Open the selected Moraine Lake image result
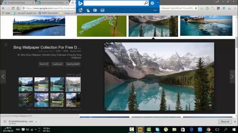238x133 pixels. coord(153,26)
